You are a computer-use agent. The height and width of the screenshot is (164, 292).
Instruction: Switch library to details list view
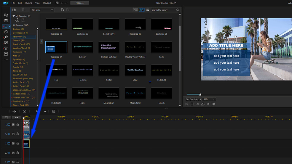[136, 10]
